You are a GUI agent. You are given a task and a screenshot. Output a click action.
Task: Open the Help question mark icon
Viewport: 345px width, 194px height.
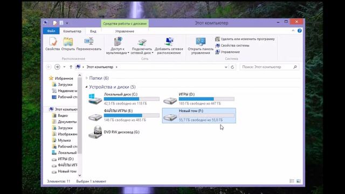click(300, 31)
